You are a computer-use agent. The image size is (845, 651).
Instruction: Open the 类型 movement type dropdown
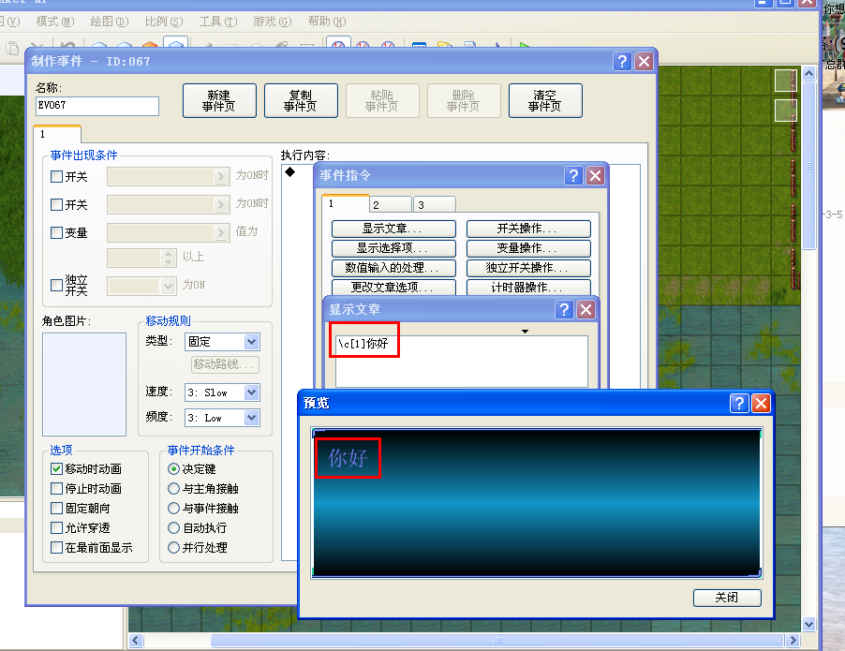pos(251,342)
